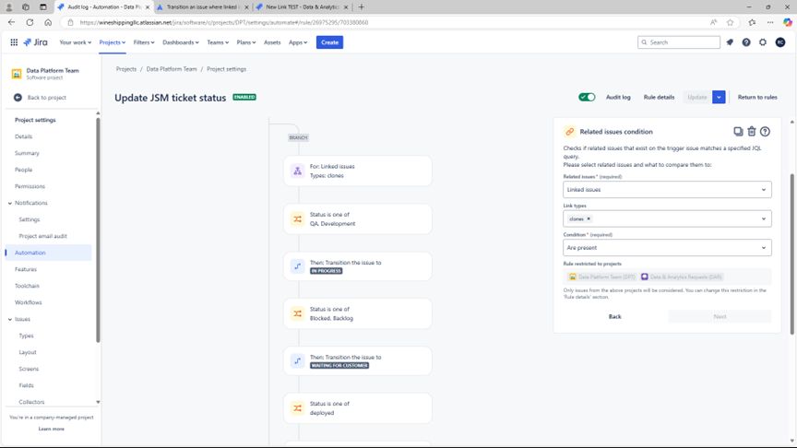Bookmark this page with the star icon
This screenshot has width=797, height=448.
pos(730,22)
